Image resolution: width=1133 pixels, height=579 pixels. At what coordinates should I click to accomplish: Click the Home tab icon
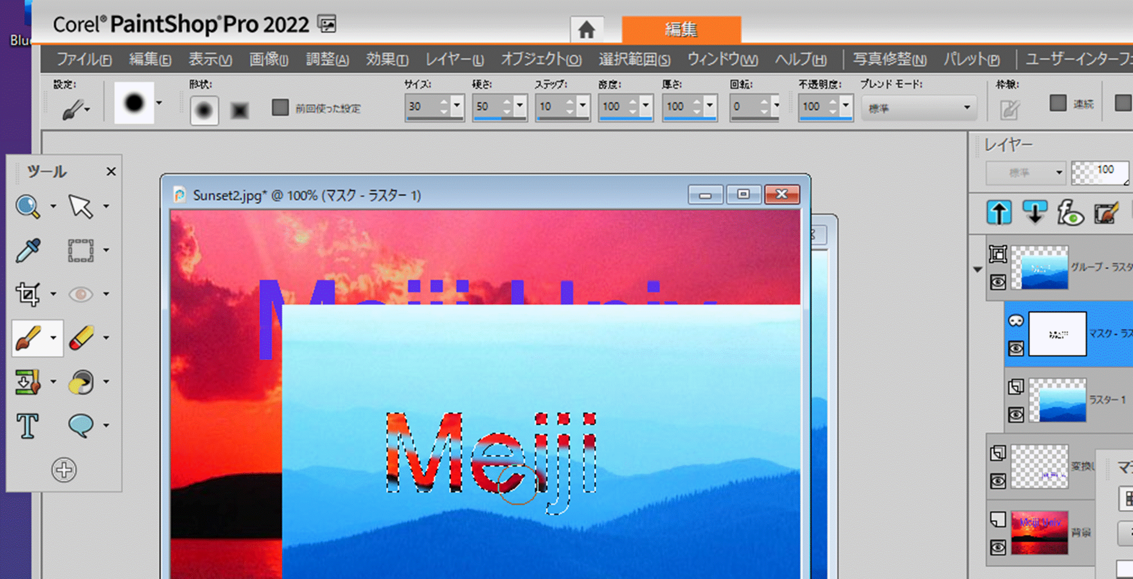[x=587, y=30]
